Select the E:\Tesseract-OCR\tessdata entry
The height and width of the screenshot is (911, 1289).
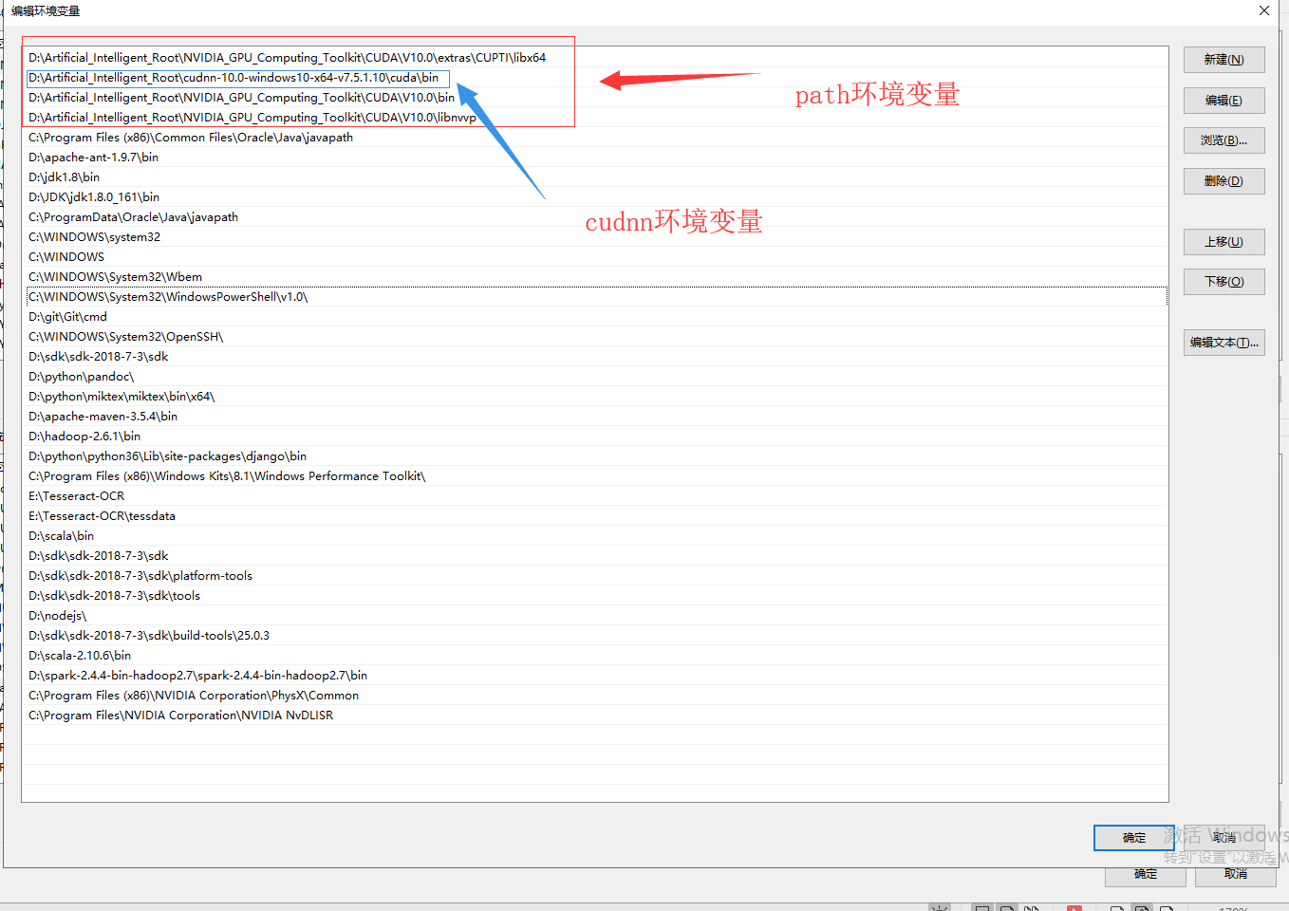tap(595, 516)
